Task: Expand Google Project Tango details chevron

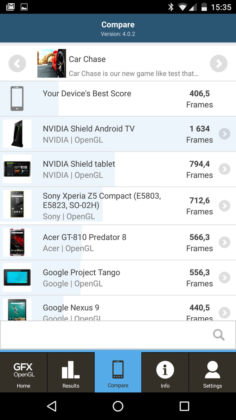Action: pos(224,278)
